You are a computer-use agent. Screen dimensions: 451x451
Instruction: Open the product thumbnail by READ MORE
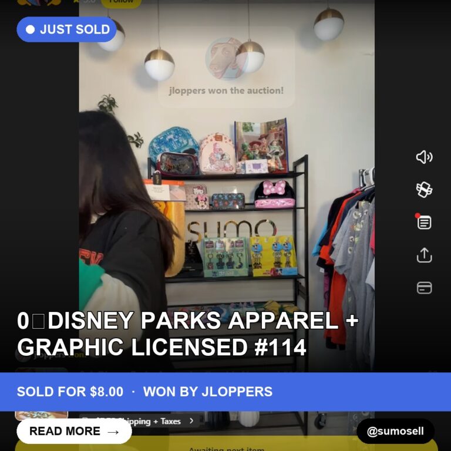point(42,416)
